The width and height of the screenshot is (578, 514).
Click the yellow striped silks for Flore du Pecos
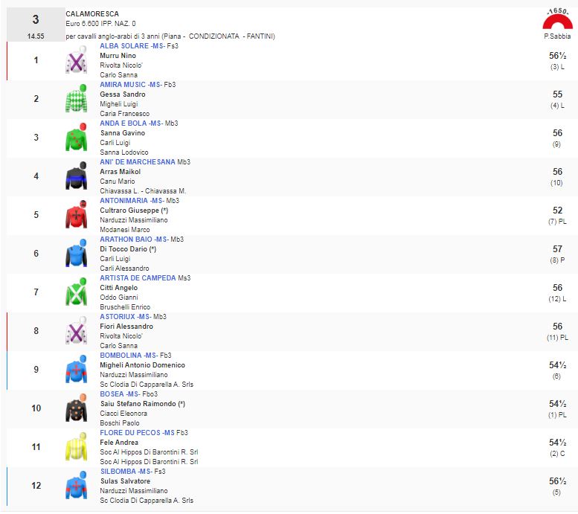point(76,448)
